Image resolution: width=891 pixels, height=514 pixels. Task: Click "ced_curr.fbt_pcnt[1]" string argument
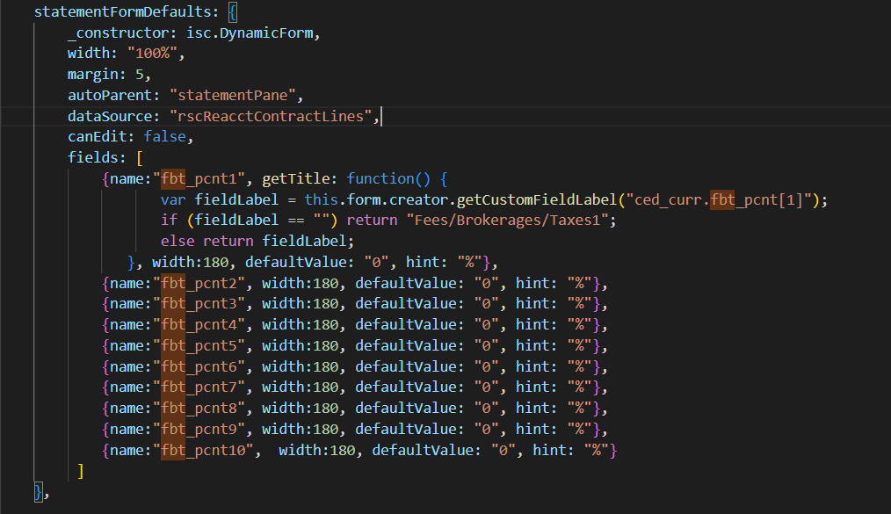tap(718, 200)
